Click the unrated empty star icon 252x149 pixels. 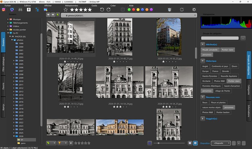66,9
